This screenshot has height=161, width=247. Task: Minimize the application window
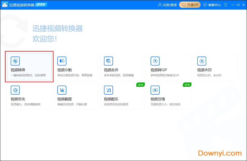[x=233, y=5]
